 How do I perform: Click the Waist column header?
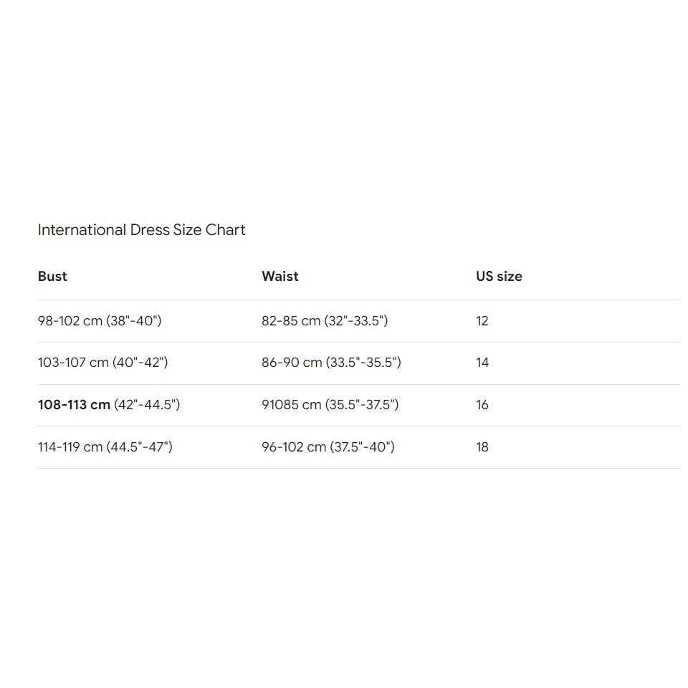[x=280, y=276]
